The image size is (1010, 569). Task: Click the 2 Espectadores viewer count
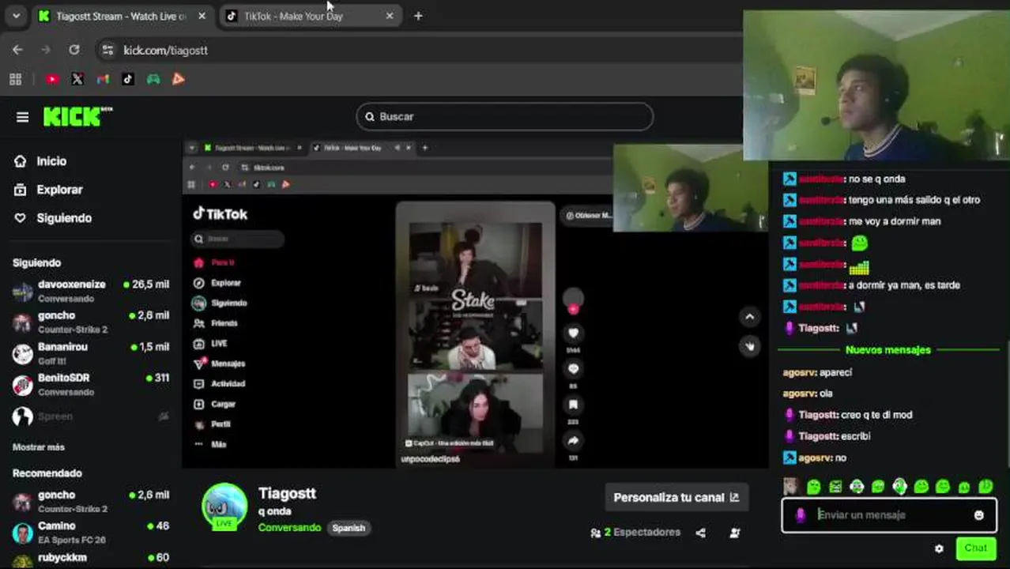635,533
